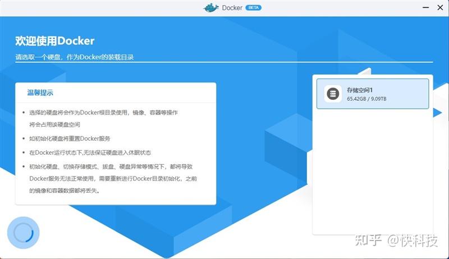The height and width of the screenshot is (259, 449).
Task: Click the tip starting 选择的硬盘将会作为Docker根目录
Action: tap(103, 118)
